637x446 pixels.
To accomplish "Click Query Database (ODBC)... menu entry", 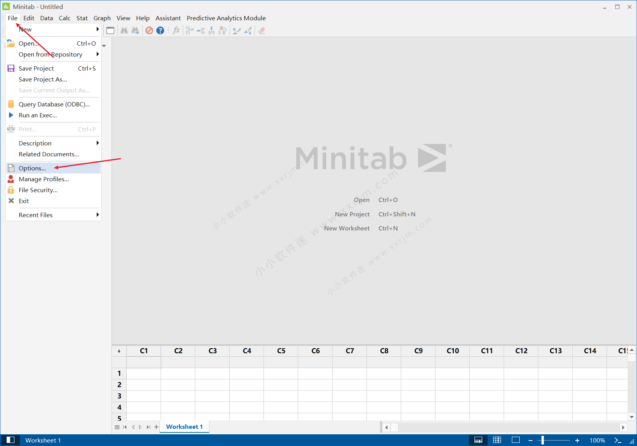I will coord(53,104).
